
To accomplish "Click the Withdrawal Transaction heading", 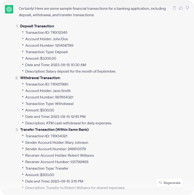I will (40, 78).
